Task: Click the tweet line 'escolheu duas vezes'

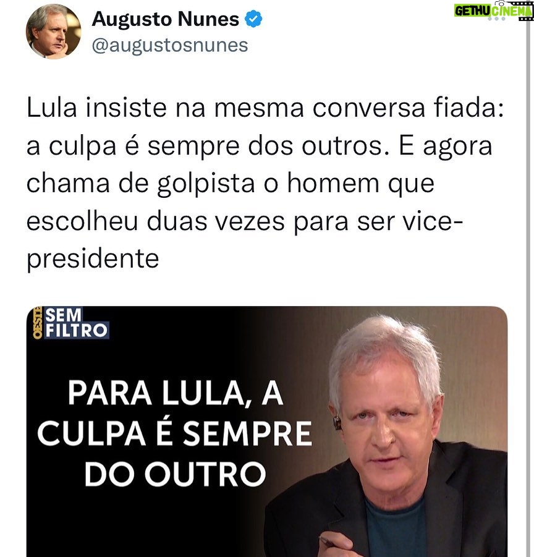Action: click(x=245, y=222)
